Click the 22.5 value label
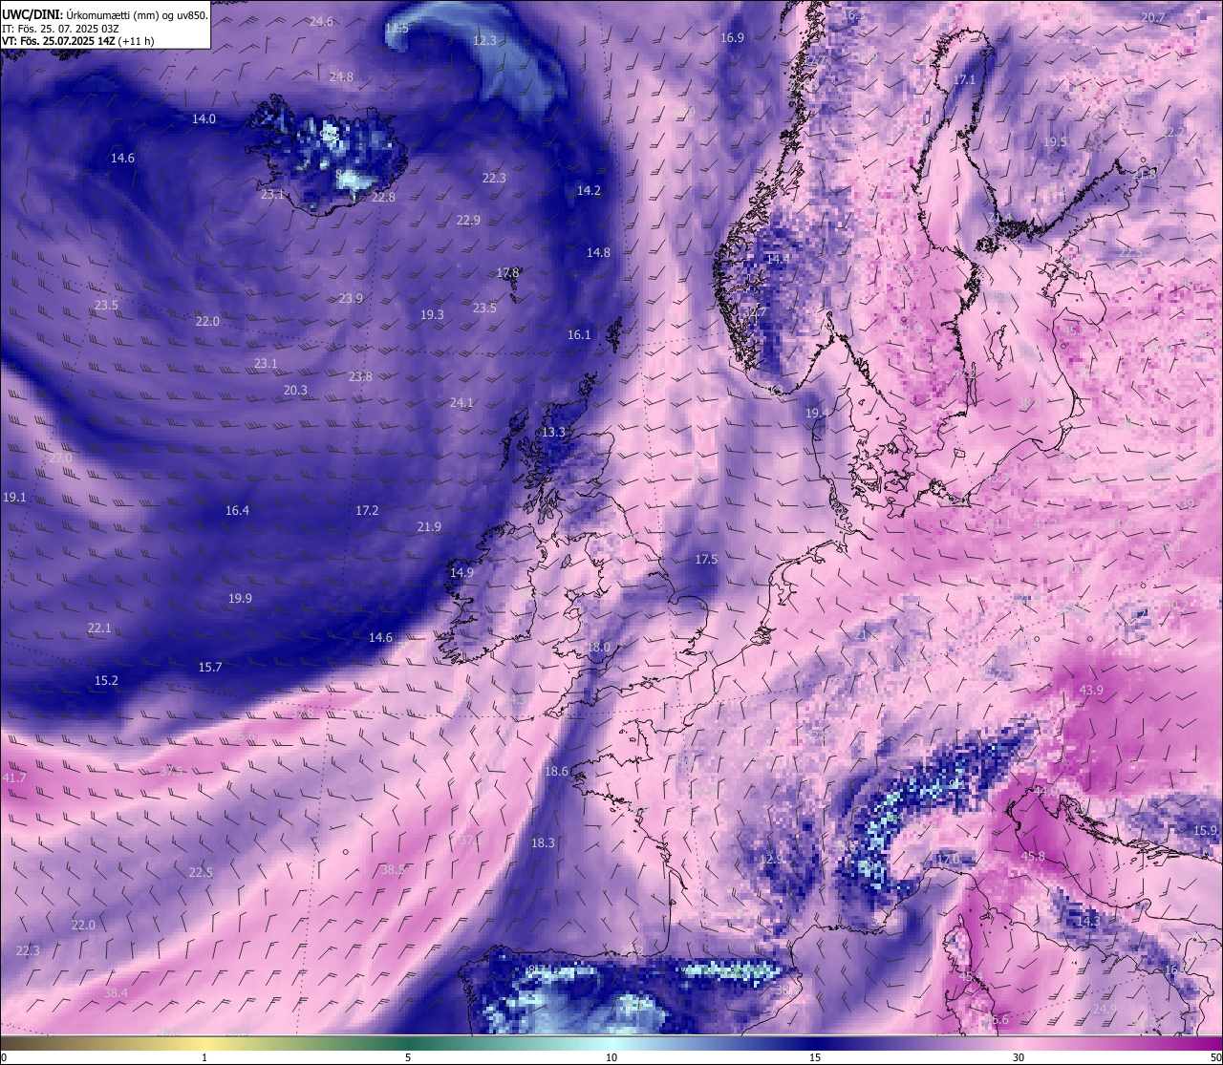 pos(201,872)
